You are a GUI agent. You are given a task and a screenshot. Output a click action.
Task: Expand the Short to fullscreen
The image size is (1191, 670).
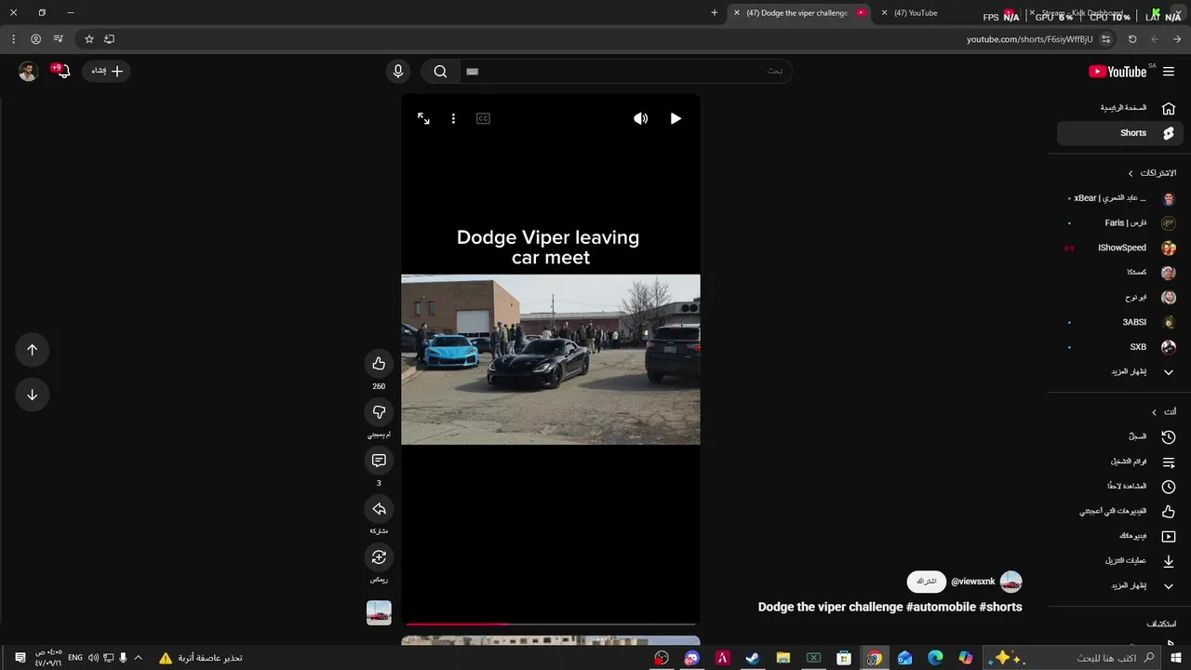[x=423, y=118]
